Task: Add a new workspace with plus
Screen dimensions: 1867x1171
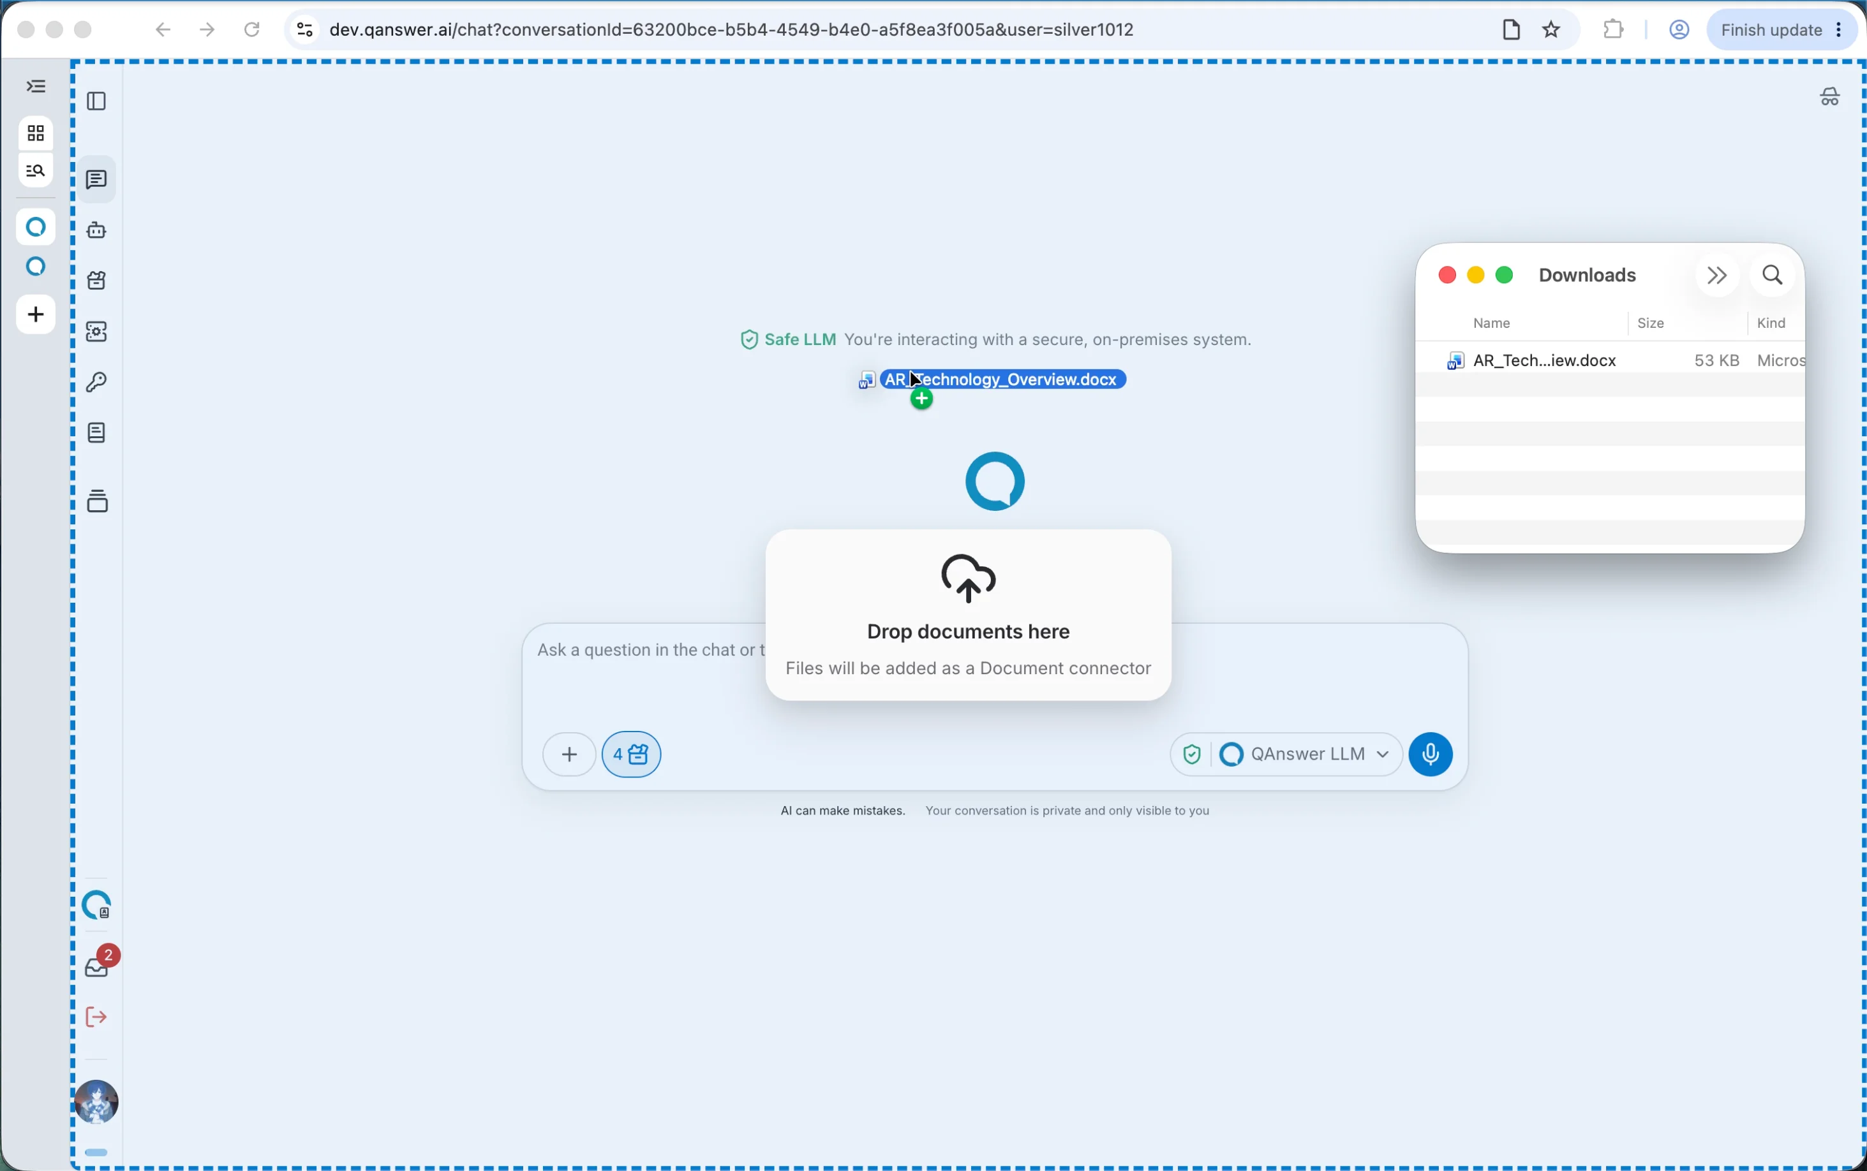Action: (x=36, y=314)
